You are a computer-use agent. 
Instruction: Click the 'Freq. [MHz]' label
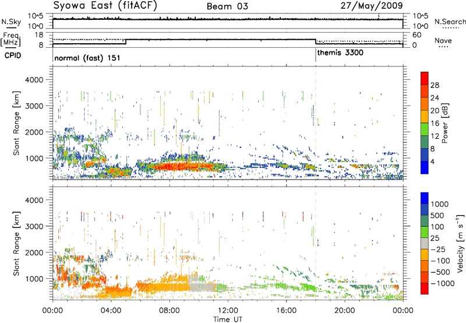pyautogui.click(x=12, y=39)
